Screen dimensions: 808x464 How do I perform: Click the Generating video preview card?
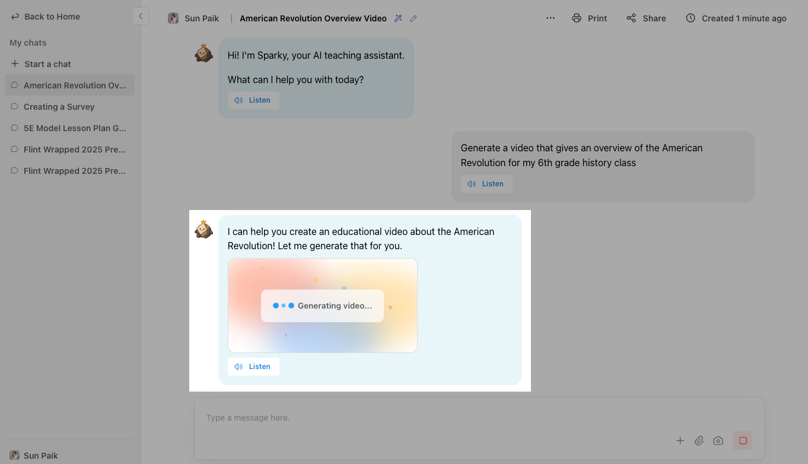tap(323, 306)
